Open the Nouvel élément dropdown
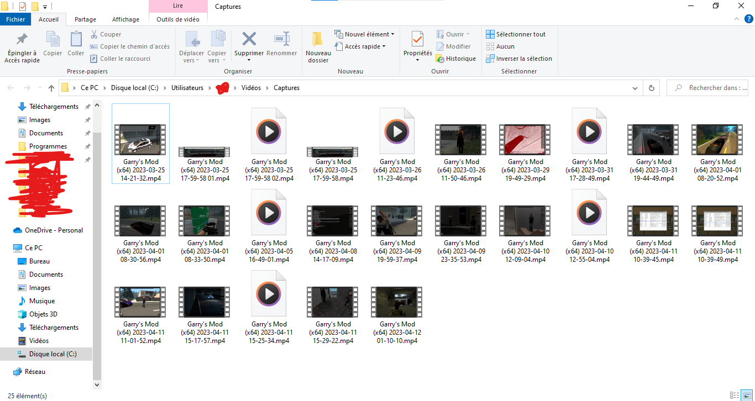The image size is (755, 401). (x=364, y=34)
